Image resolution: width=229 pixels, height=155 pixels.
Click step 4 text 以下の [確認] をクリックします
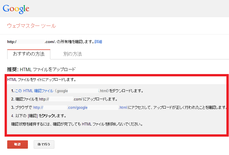coord(41,116)
